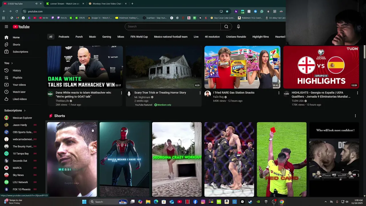Select the Music filter chip
This screenshot has width=366, height=206.
click(x=92, y=37)
